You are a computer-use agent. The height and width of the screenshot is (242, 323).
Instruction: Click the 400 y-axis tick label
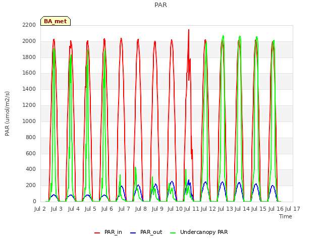[x=31, y=169]
